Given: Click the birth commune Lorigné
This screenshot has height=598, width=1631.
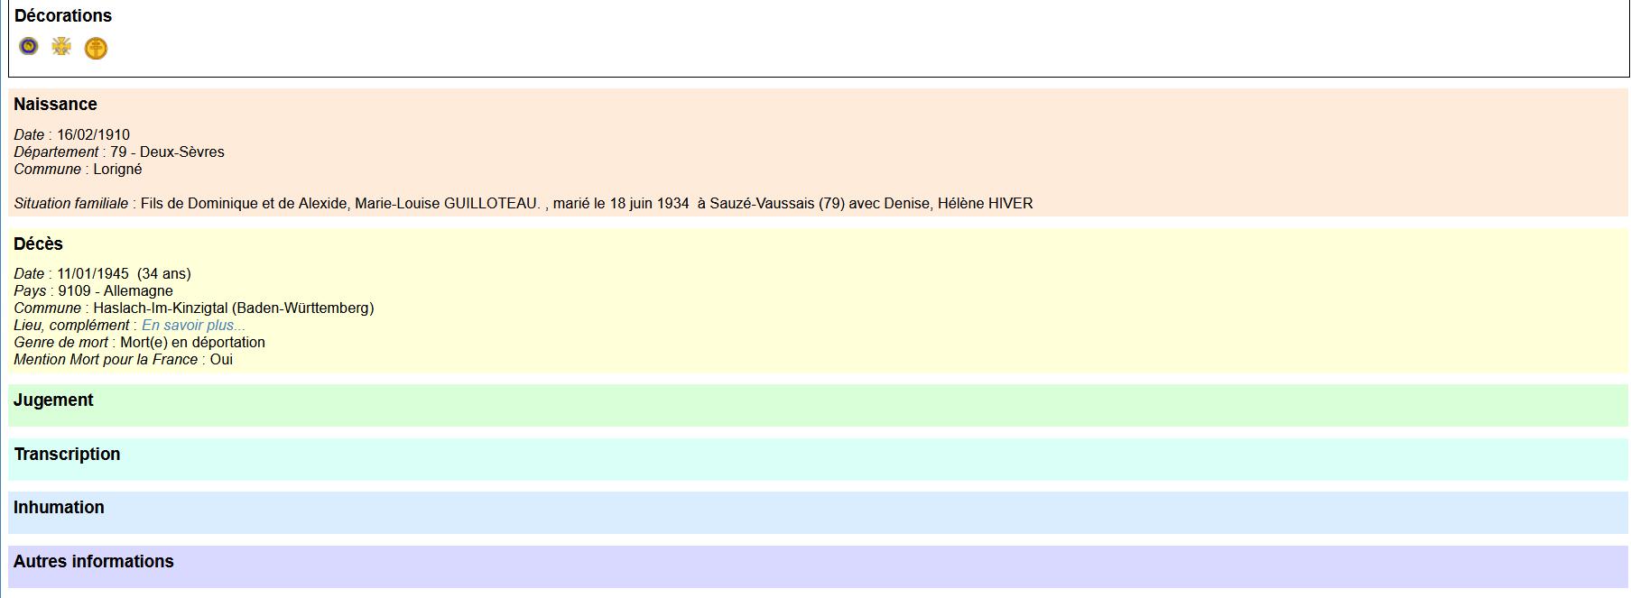Looking at the screenshot, I should click(x=116, y=170).
